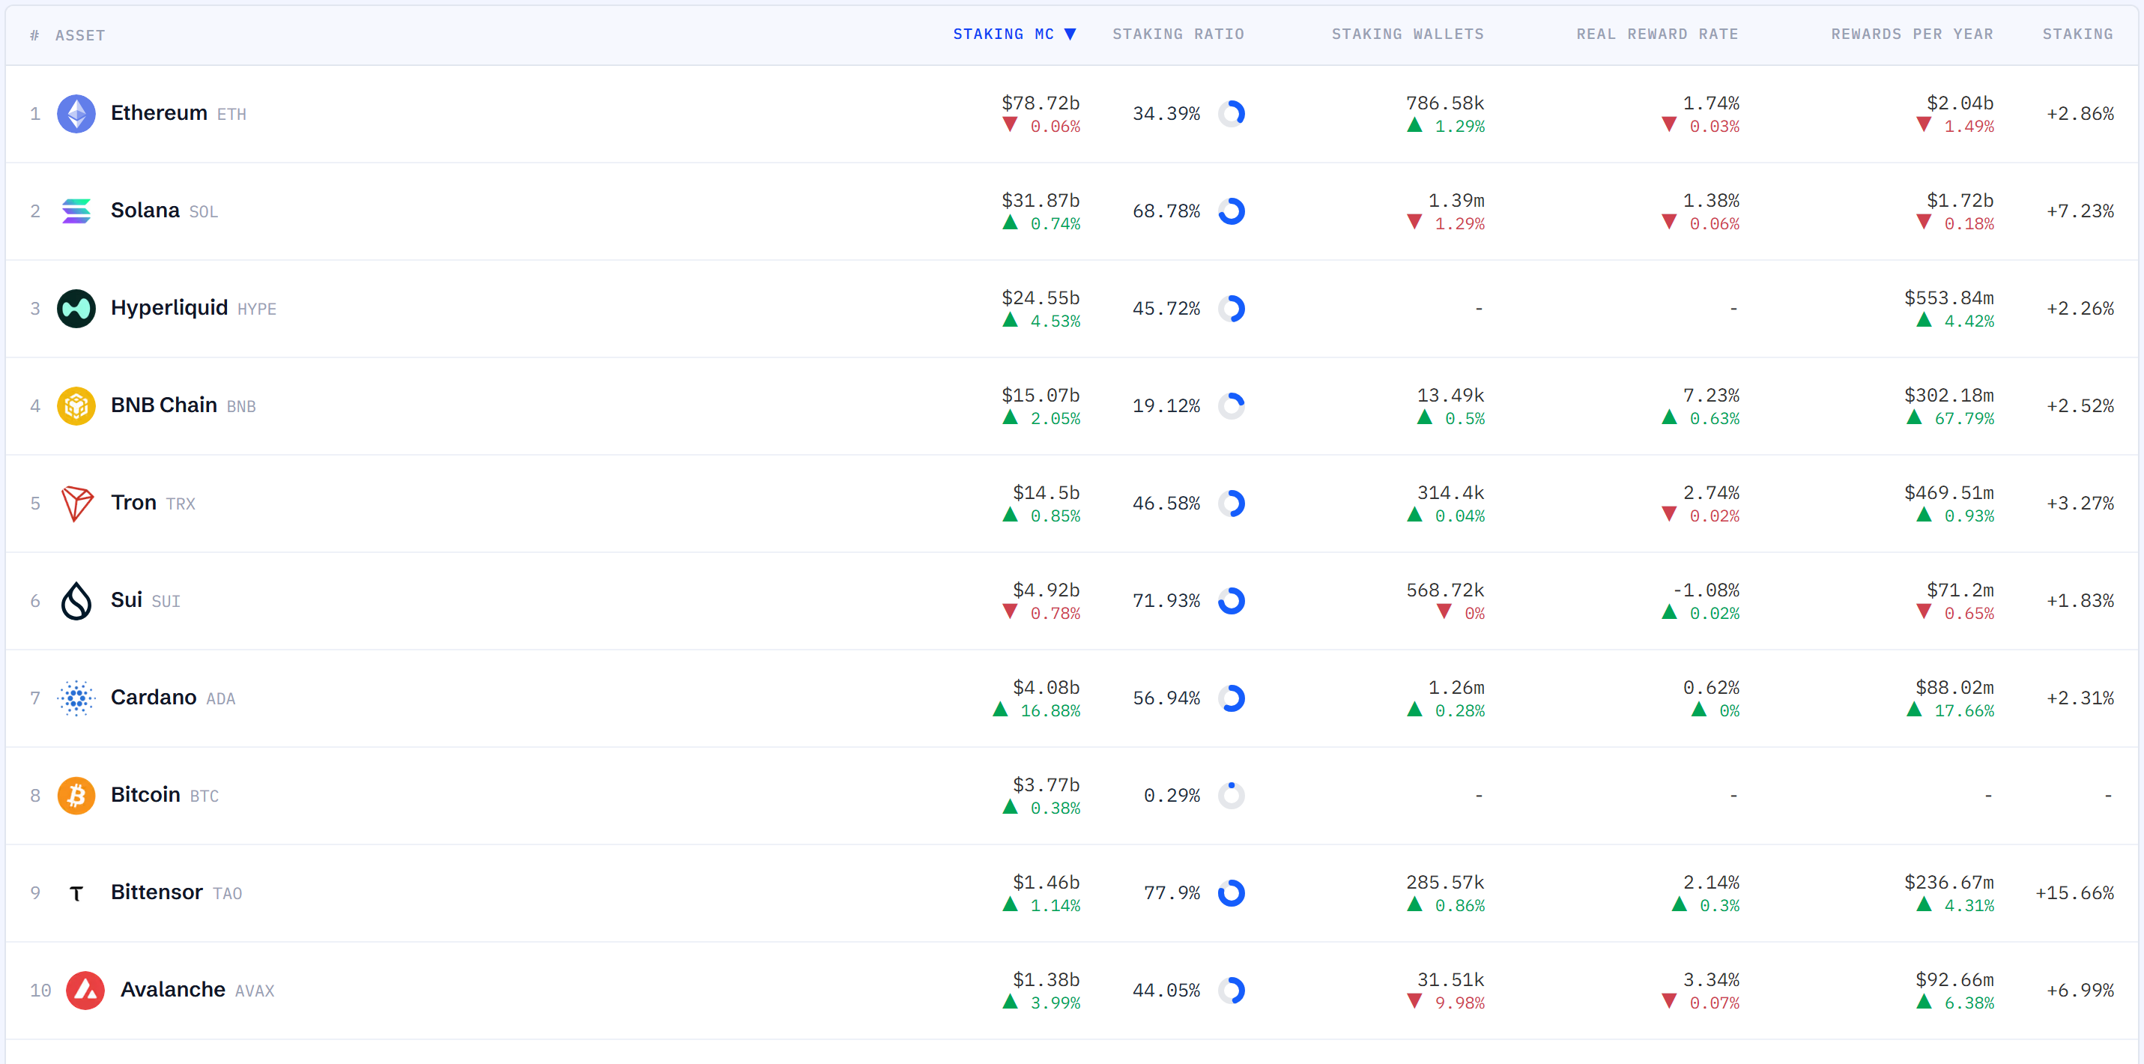This screenshot has height=1064, width=2144.
Task: Click the Bitcoin logo icon
Action: [76, 795]
